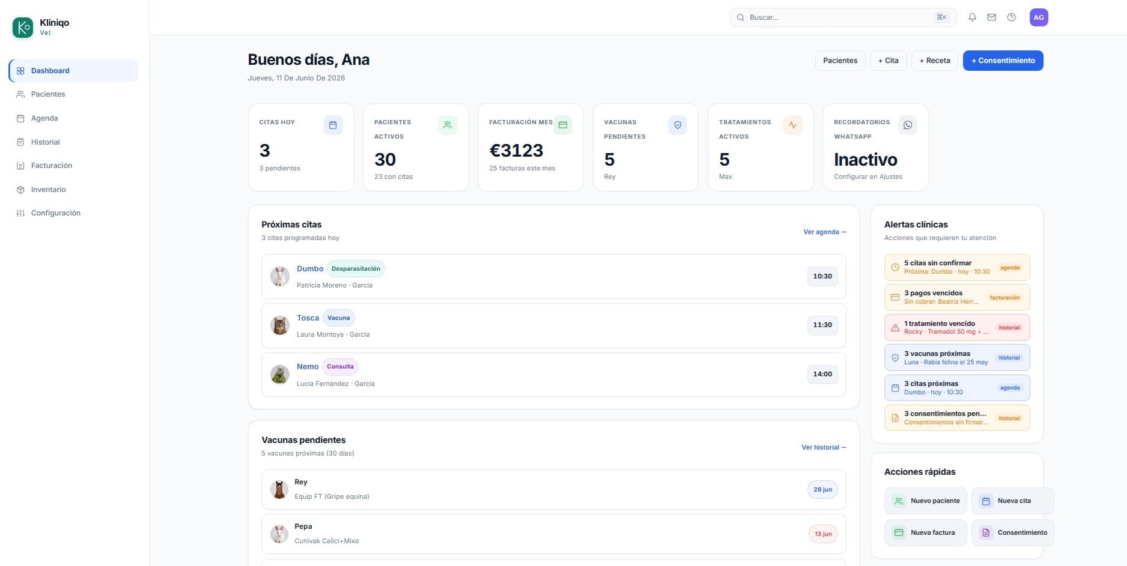Click warning triangle icon in tratamiento vencido alert
The height and width of the screenshot is (566, 1127).
(x=895, y=328)
